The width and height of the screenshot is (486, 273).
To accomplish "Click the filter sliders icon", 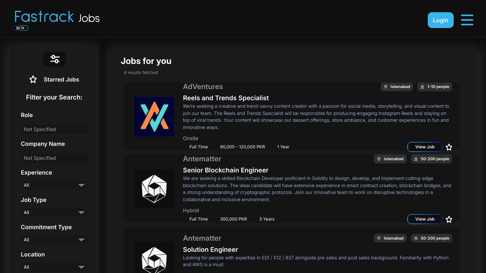I will point(55,59).
